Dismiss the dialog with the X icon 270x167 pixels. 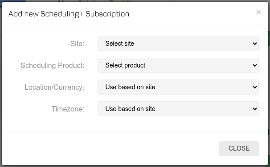click(x=258, y=12)
